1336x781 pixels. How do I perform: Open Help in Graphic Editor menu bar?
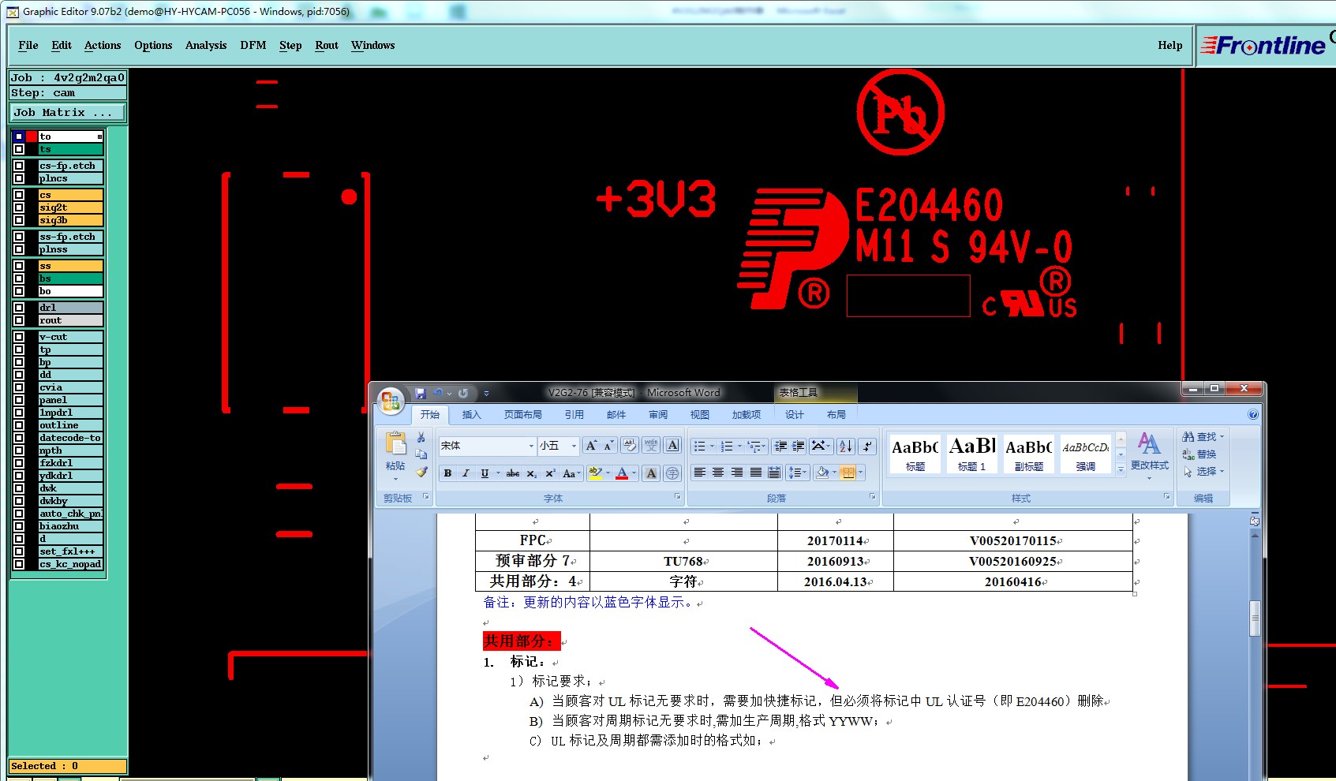point(1170,45)
